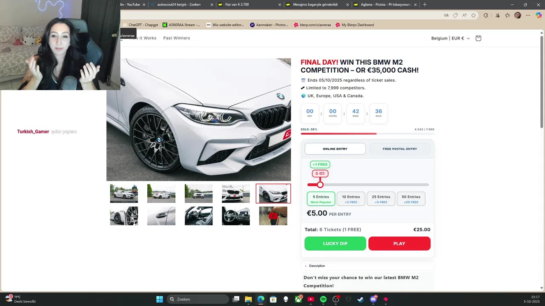Click the green LUCKY DIP button
Screen dimensions: 545x306
click(335, 244)
